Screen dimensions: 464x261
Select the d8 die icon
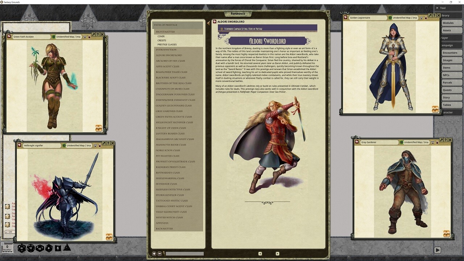click(49, 248)
